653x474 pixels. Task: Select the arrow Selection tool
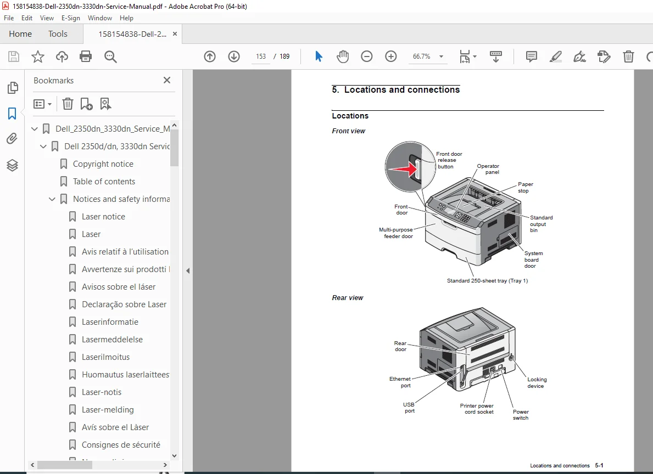tap(319, 56)
